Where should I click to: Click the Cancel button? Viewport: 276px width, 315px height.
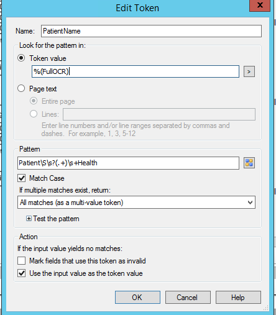click(x=188, y=298)
